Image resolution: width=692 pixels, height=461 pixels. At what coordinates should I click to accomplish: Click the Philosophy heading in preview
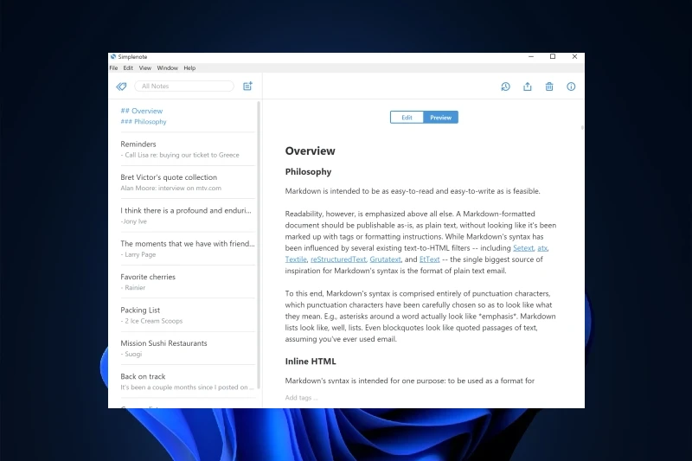[x=308, y=171]
